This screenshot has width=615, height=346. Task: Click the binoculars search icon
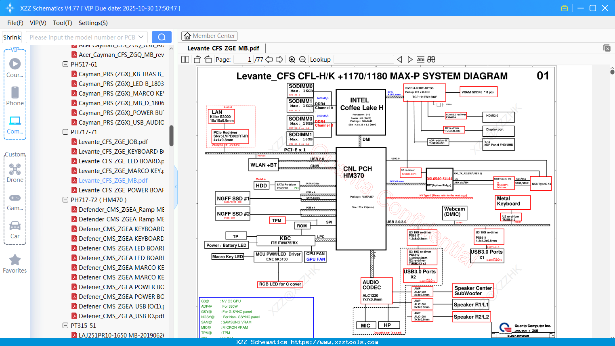click(431, 60)
